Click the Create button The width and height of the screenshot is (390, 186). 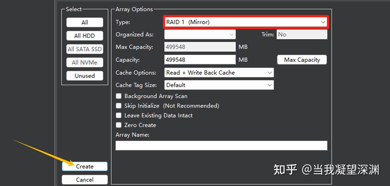pyautogui.click(x=84, y=166)
